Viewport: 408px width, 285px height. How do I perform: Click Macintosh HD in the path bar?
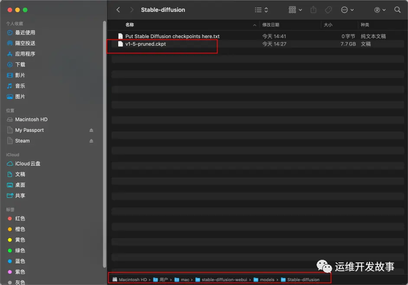tap(130, 279)
